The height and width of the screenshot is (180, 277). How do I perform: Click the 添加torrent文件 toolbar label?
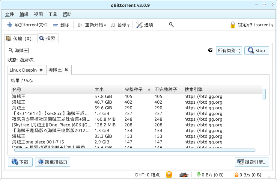(x=31, y=25)
